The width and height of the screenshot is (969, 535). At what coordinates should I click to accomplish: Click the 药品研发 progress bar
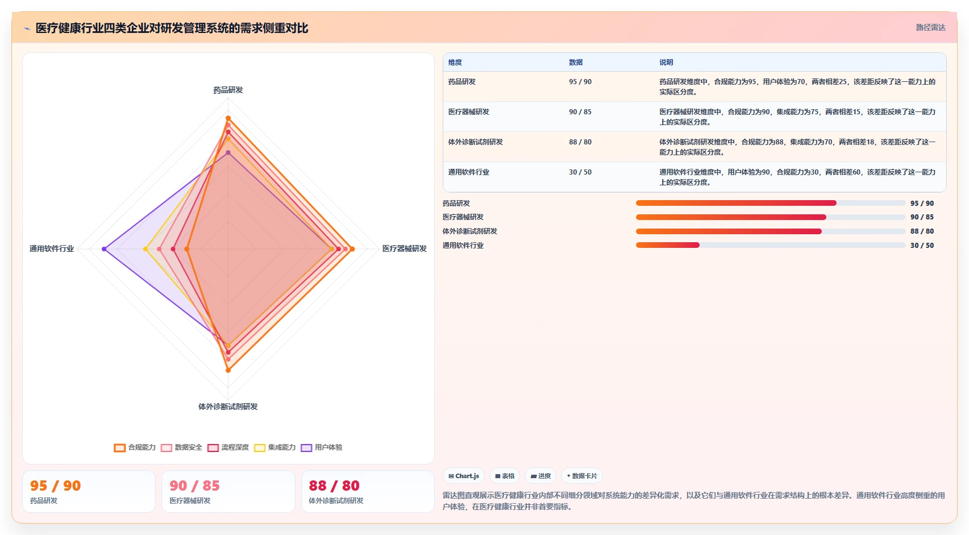point(771,203)
